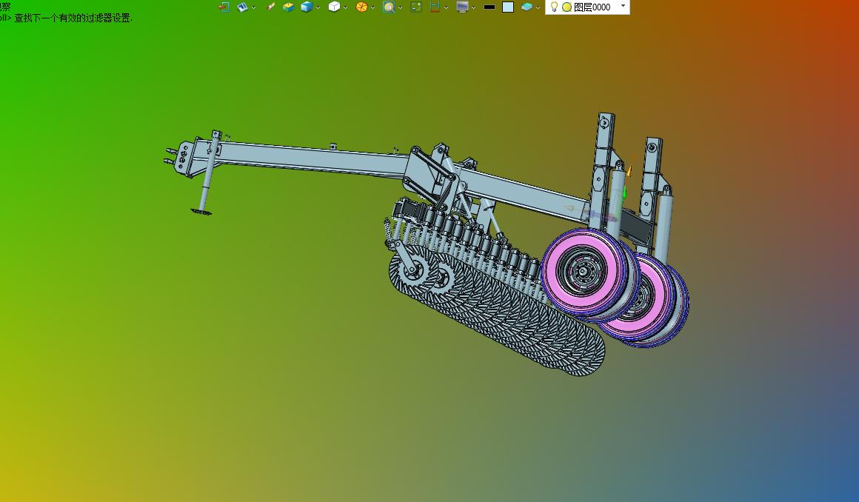Image resolution: width=859 pixels, height=502 pixels.
Task: Click the monitor display icon
Action: tap(462, 7)
